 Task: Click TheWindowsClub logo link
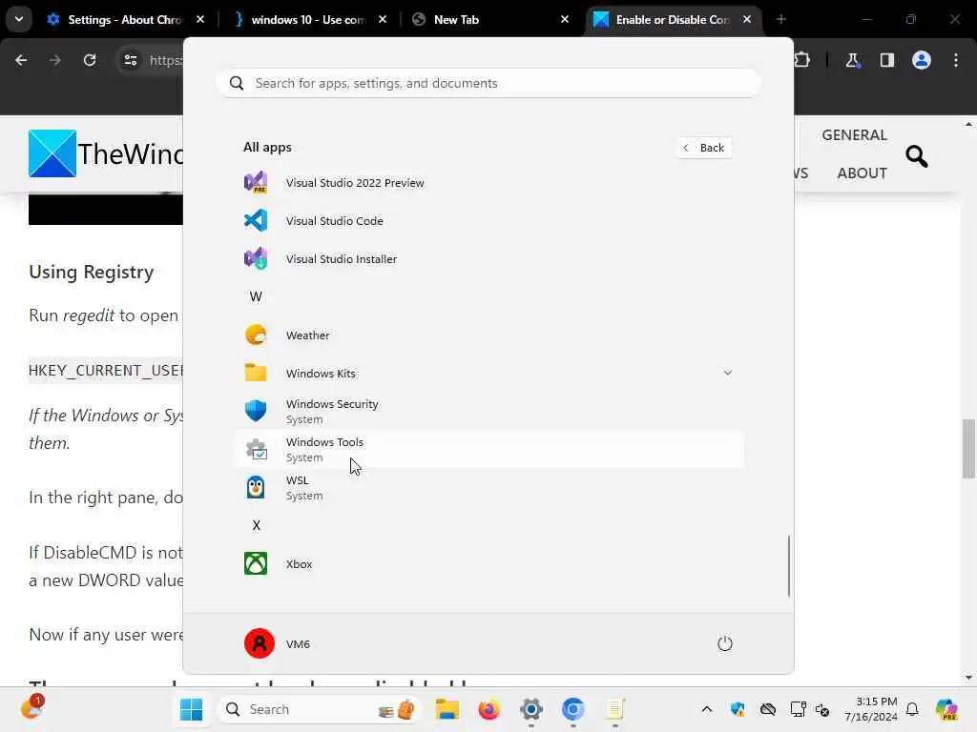106,153
